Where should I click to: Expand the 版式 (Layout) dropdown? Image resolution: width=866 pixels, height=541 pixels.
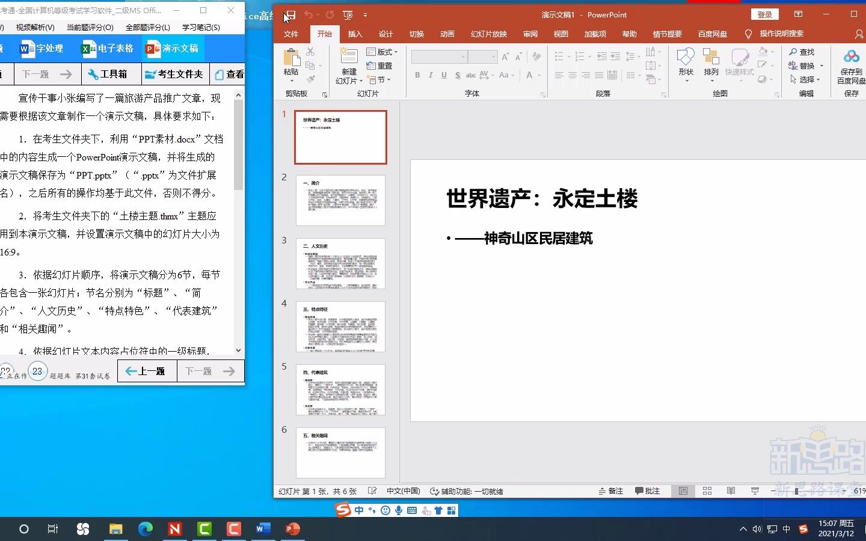pyautogui.click(x=382, y=52)
